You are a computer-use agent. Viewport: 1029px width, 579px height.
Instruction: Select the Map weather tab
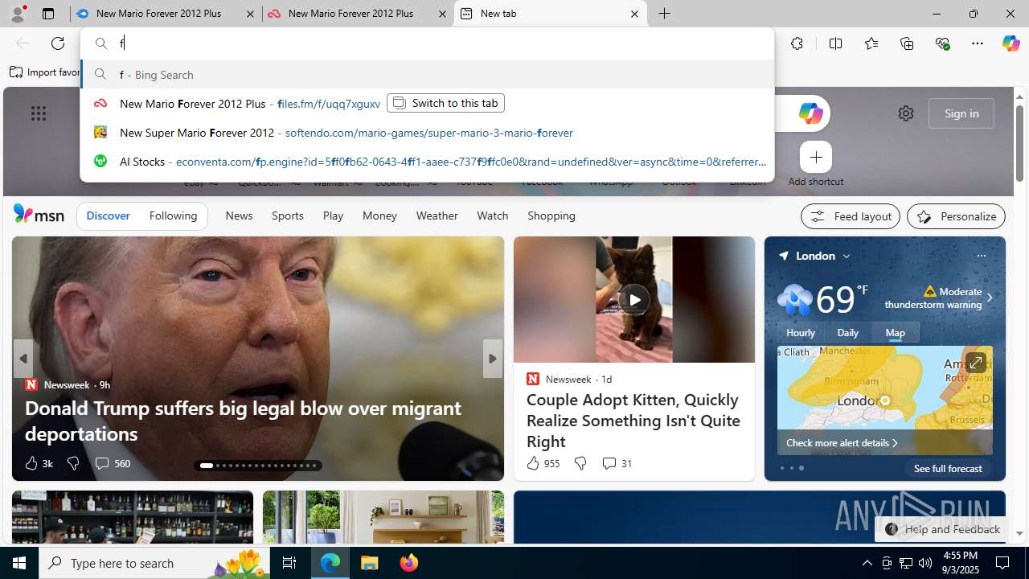click(895, 332)
